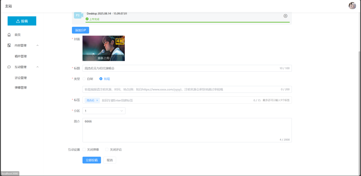This screenshot has height=176, width=361.
Task: Go to 稿件管理 in the sidebar
Action: pos(21,56)
